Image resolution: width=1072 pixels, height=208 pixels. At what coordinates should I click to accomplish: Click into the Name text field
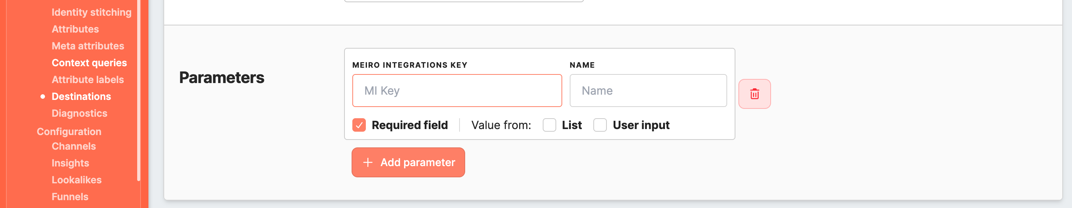(648, 91)
